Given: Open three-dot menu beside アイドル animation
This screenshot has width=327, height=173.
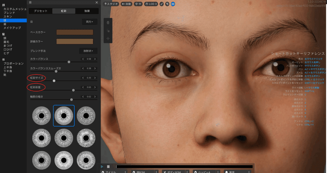Looking at the screenshot, I should 125,172.
